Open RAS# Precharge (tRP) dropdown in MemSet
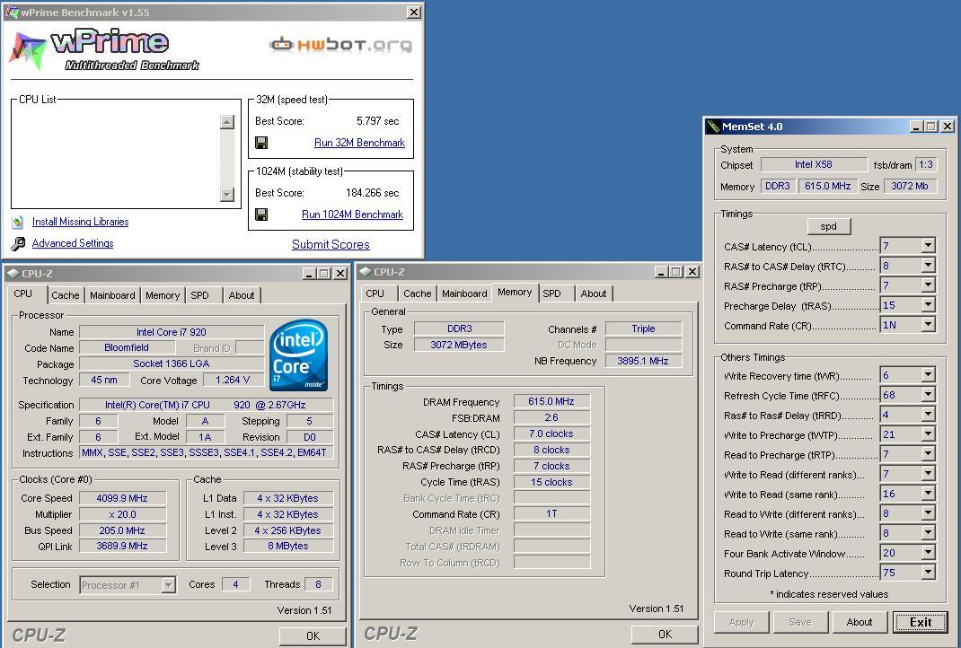 (928, 285)
